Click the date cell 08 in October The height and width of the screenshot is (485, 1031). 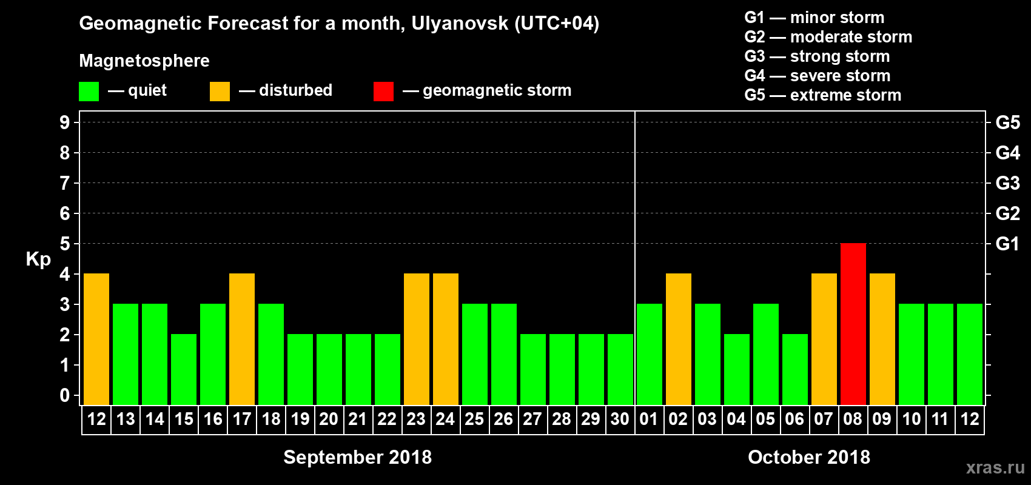[x=853, y=420]
